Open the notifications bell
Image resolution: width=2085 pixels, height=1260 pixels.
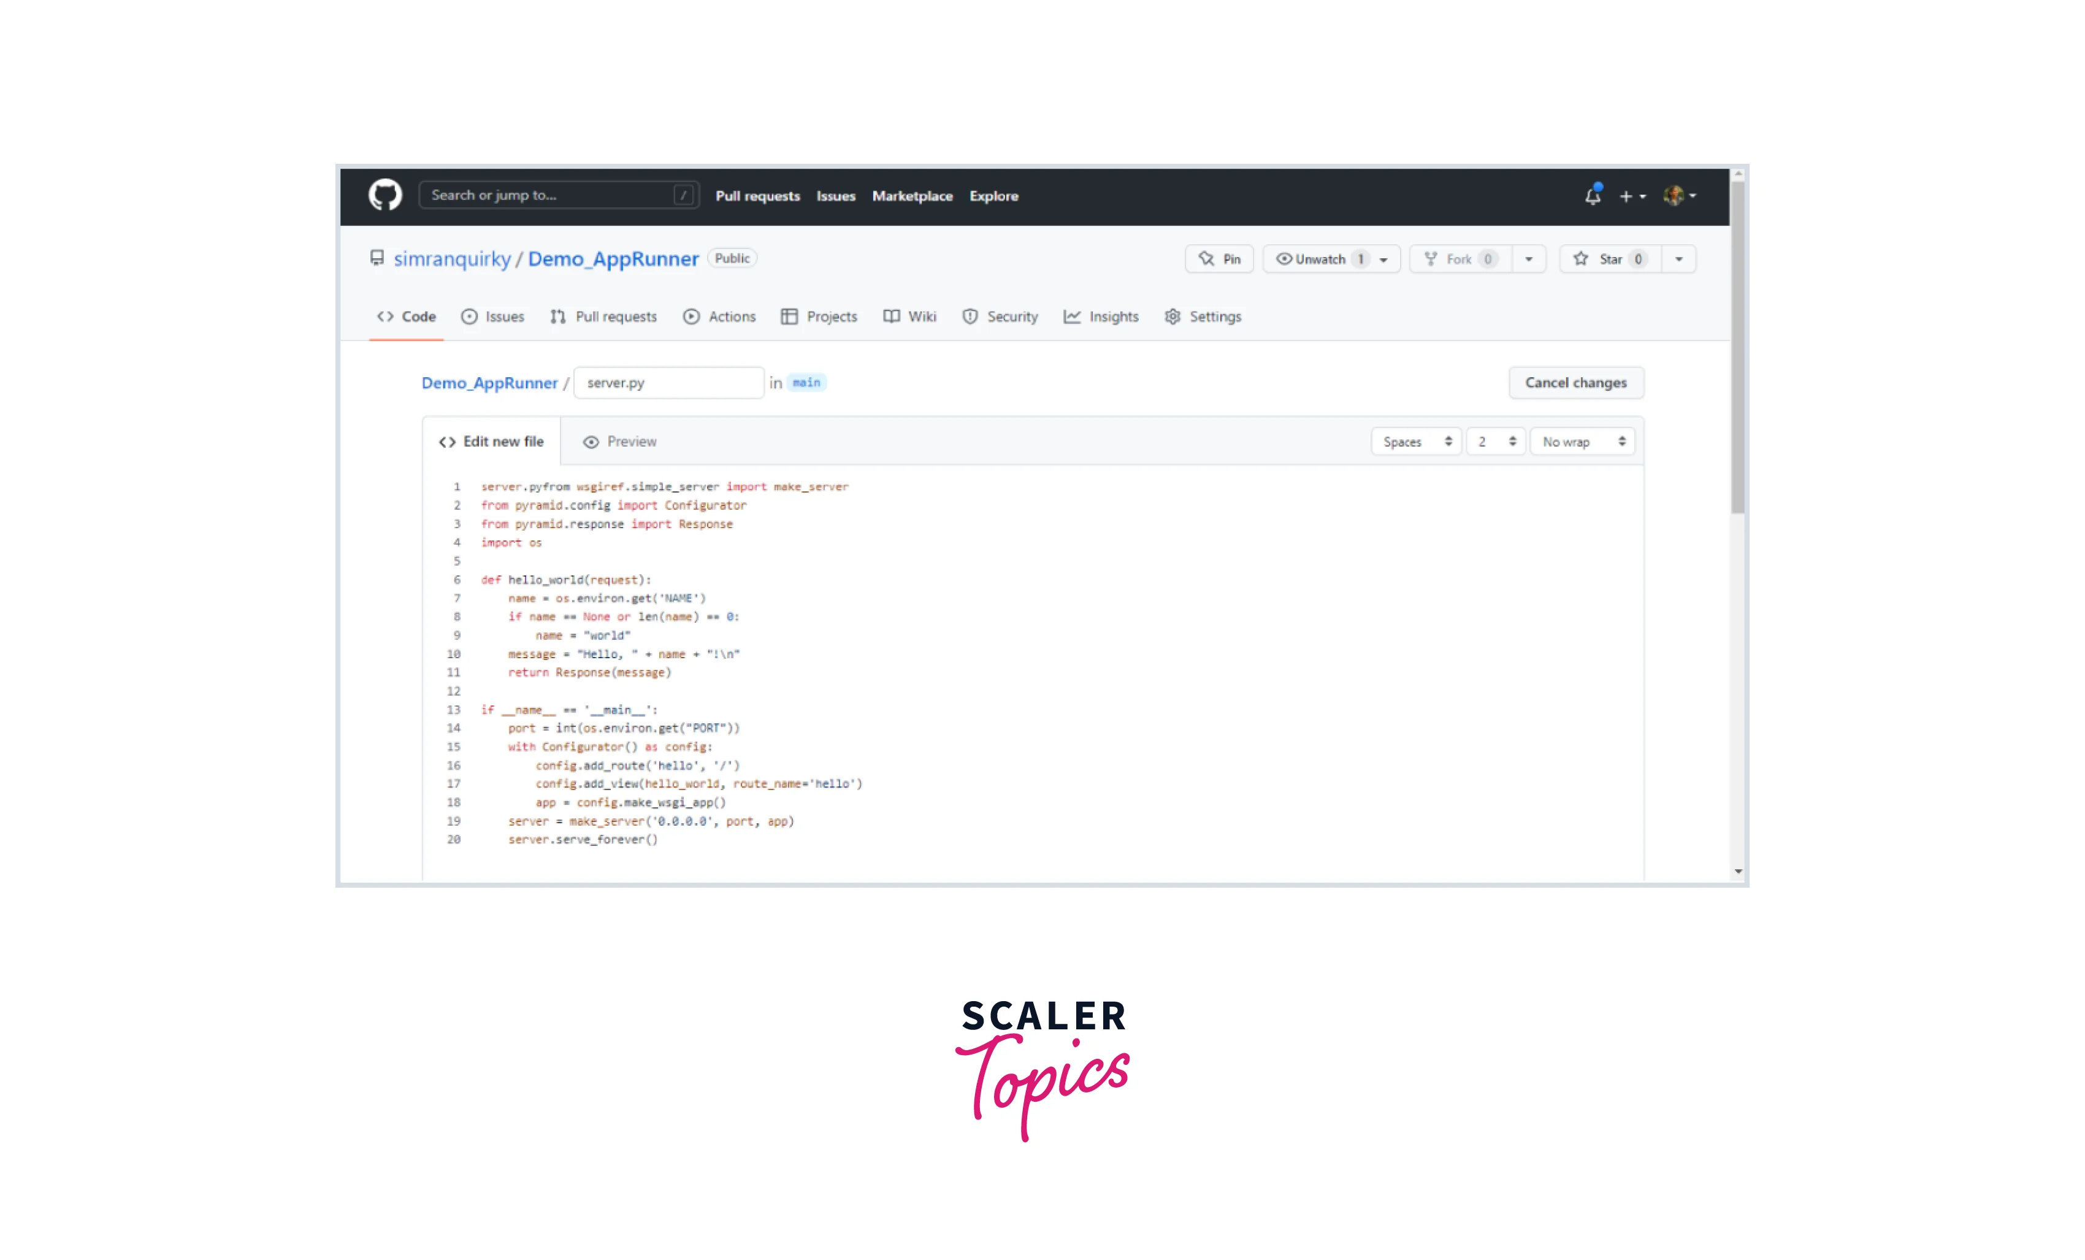tap(1592, 196)
